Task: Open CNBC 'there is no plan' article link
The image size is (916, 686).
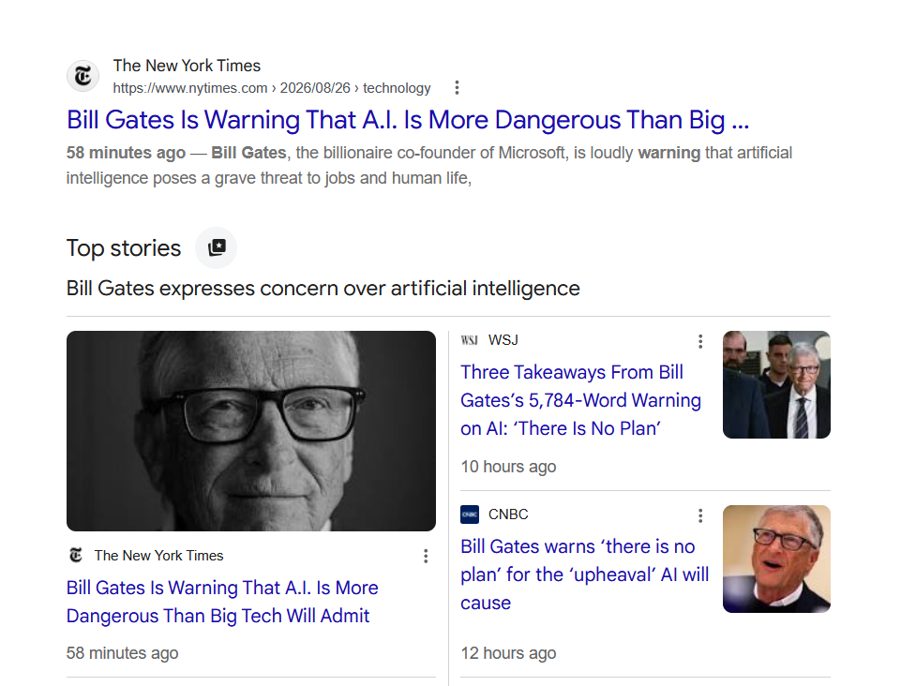Action: click(x=585, y=574)
